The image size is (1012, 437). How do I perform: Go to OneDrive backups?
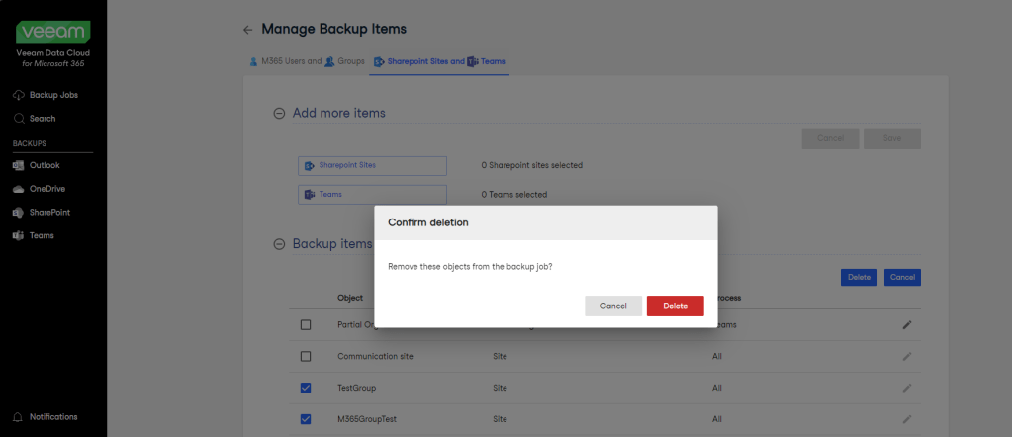click(46, 189)
